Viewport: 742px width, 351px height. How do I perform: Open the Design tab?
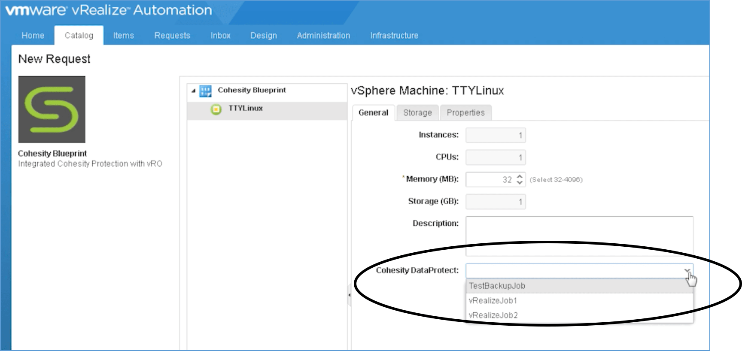tap(264, 36)
